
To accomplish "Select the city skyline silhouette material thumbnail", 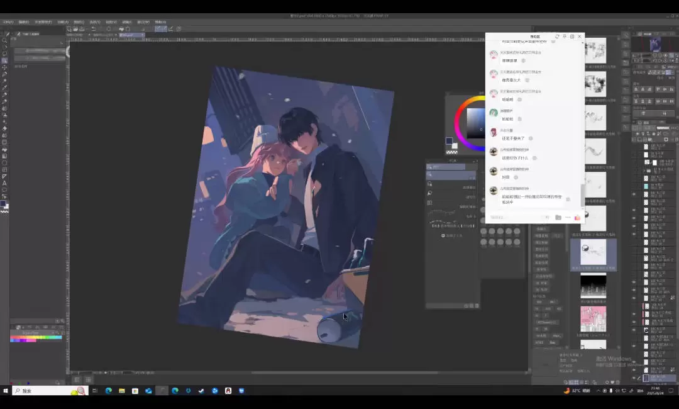I will coord(593,286).
